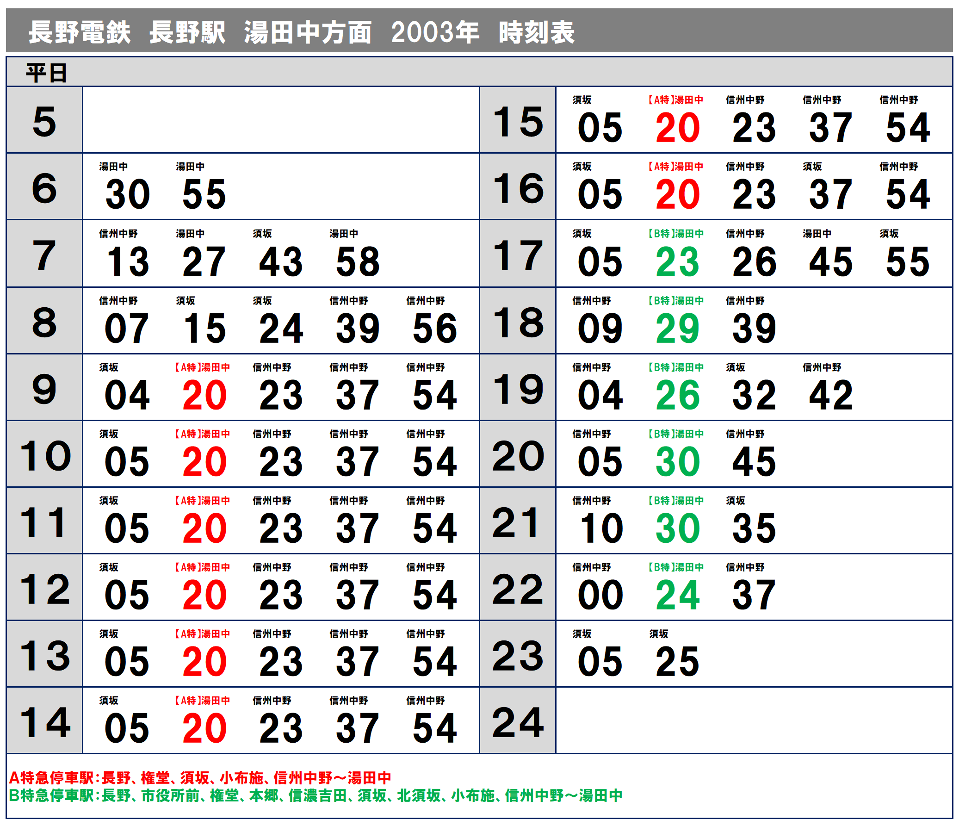Select the hour 16 cell
Image resolution: width=959 pixels, height=826 pixels.
click(x=518, y=187)
